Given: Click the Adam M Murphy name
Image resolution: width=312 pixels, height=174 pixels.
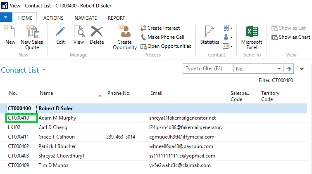Looking at the screenshot, I should 57,118.
